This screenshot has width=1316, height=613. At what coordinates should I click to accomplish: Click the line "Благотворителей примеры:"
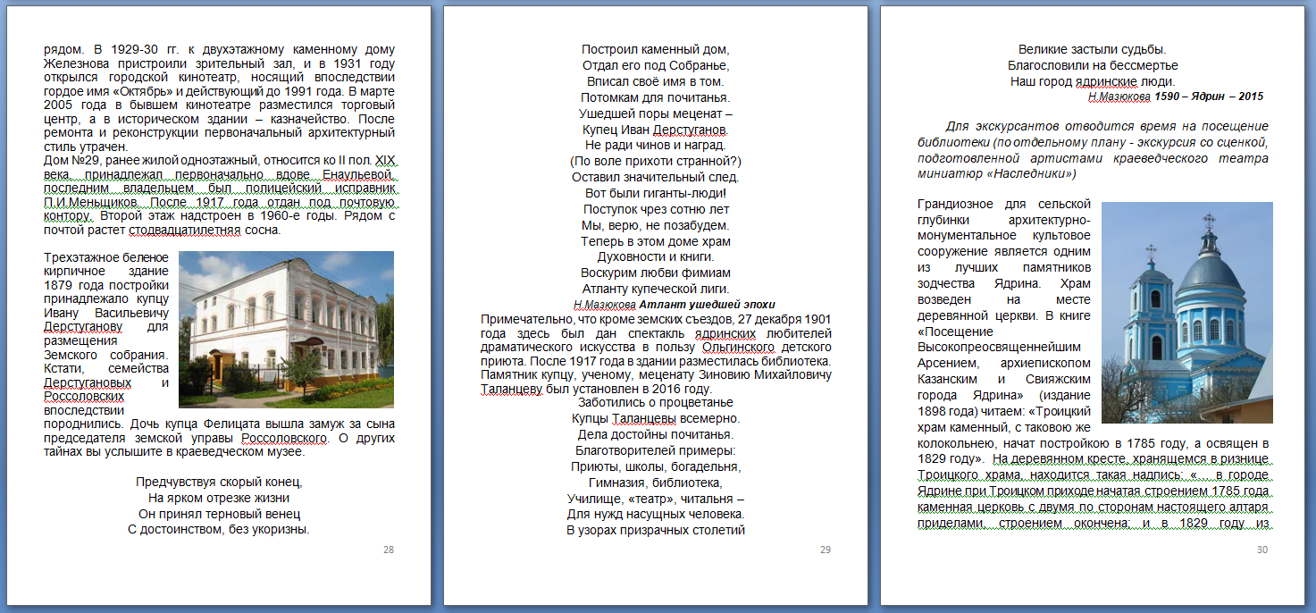pos(656,450)
